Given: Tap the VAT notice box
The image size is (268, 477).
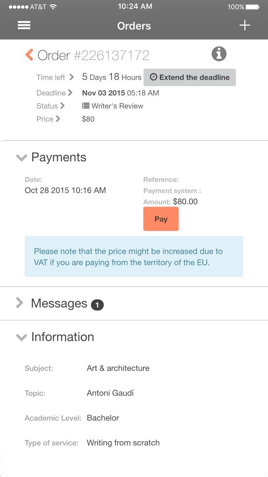Looking at the screenshot, I should point(134,256).
